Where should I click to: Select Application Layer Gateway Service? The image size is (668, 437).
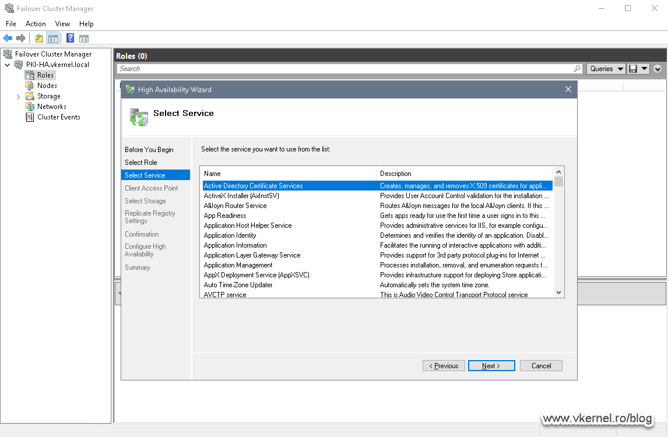point(378,255)
